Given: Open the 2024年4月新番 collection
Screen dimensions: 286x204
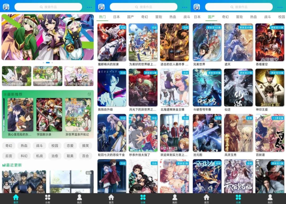Looking at the screenshot, I should pos(16,76).
